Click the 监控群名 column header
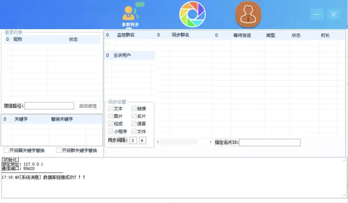Screen dimensions: 348x203 click(x=126, y=35)
